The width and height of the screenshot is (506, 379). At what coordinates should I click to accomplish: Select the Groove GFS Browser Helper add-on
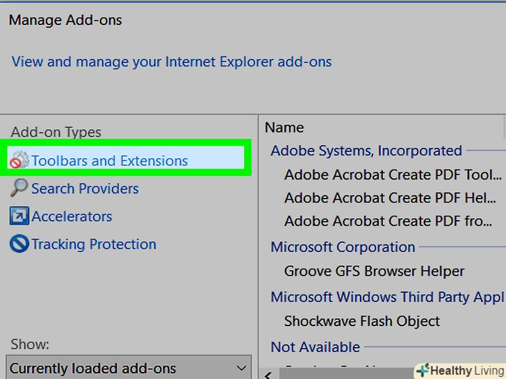[x=374, y=271]
